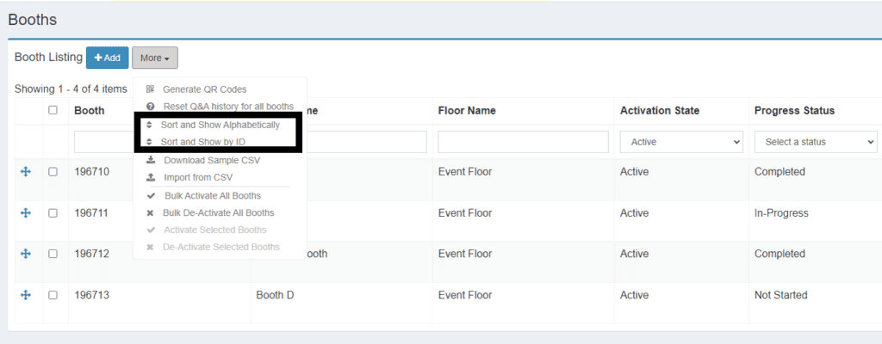Click the move handle for booth 196712
This screenshot has height=344, width=882.
(25, 254)
